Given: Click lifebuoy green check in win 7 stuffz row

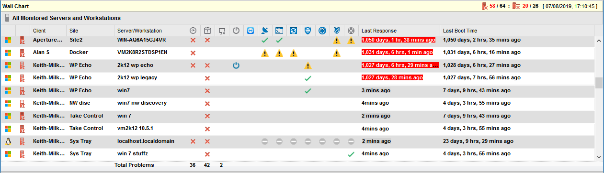Looking at the screenshot, I should 351,154.
